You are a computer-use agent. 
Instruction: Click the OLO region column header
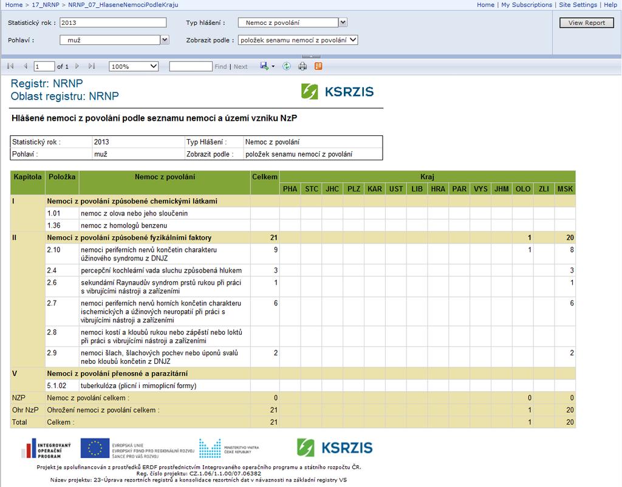523,189
